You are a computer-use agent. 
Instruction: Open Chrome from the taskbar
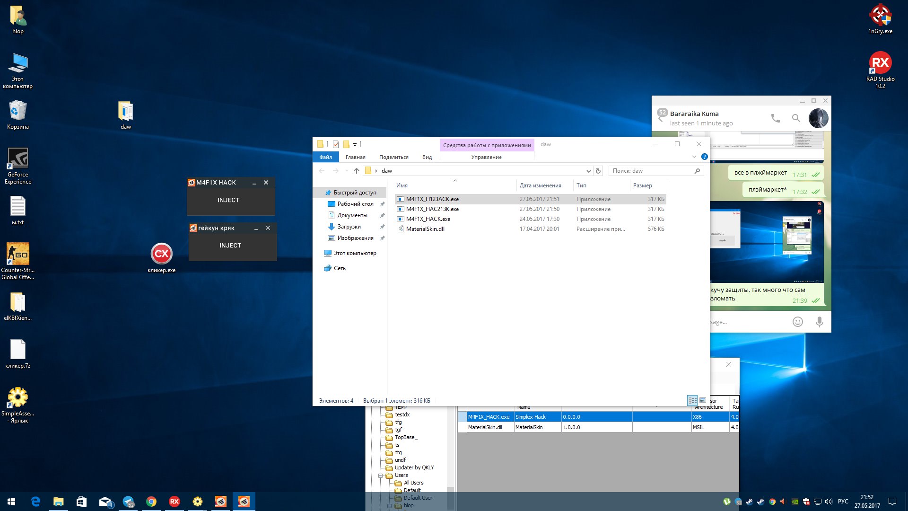click(151, 502)
